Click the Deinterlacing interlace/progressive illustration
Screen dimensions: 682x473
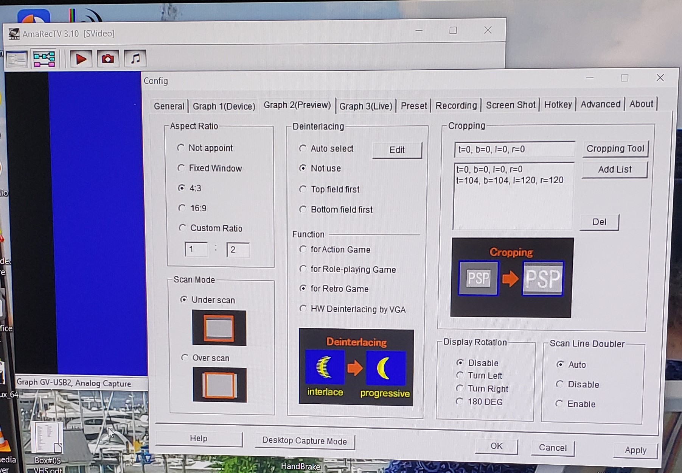[356, 367]
